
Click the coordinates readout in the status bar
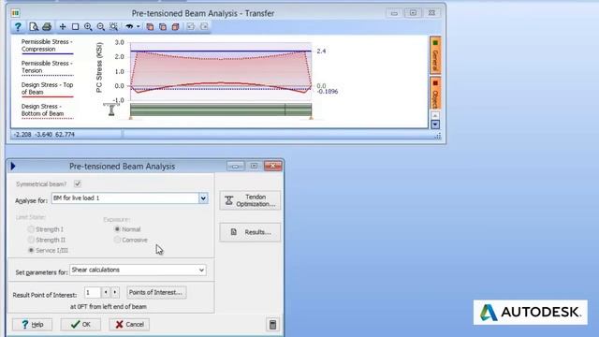44,135
